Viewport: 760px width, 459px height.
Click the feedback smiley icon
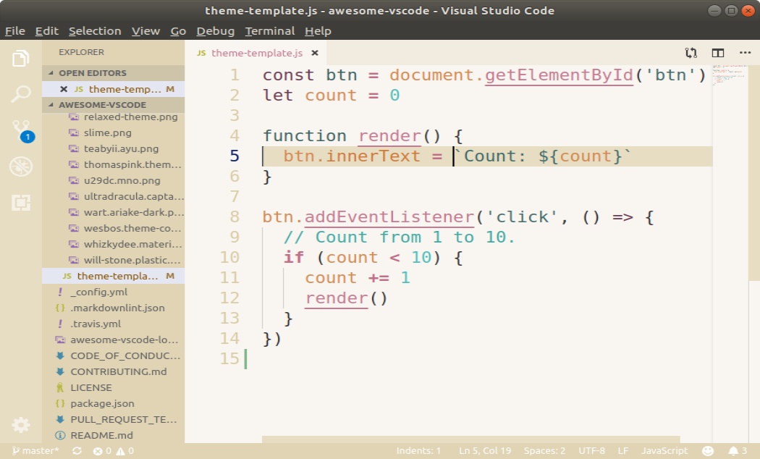coord(708,451)
